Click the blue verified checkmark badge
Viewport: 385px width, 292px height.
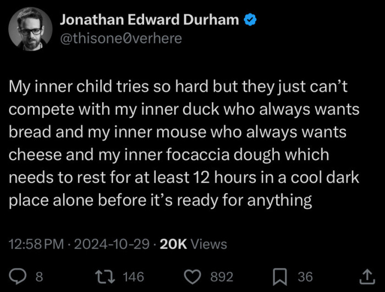point(250,20)
